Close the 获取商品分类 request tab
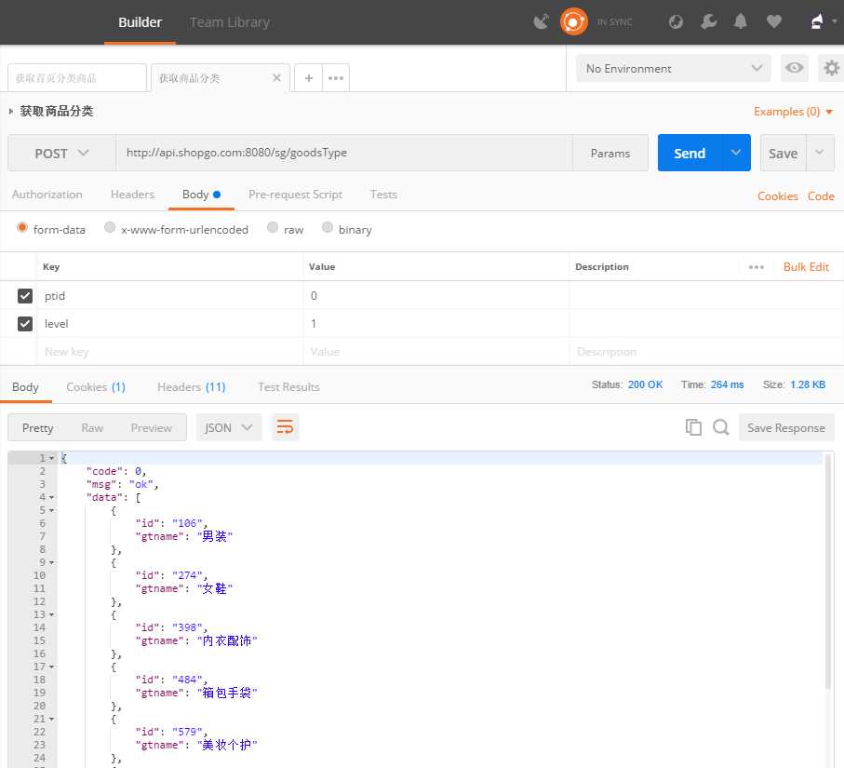 point(276,78)
